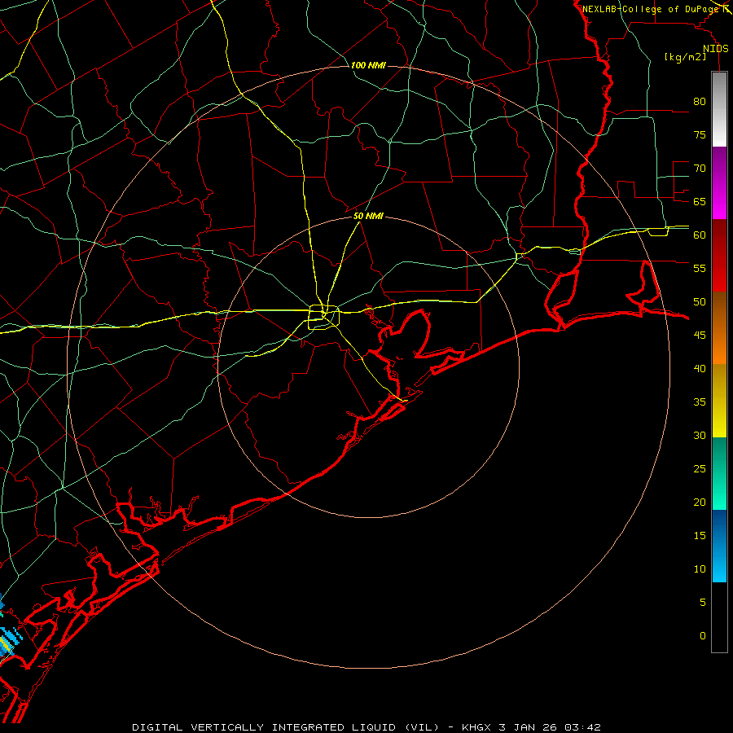Select the "70" value on the scale
The height and width of the screenshot is (733, 733).
(700, 169)
